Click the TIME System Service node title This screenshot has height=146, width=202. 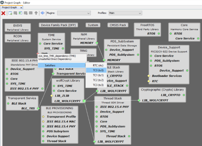pyautogui.click(x=51, y=35)
